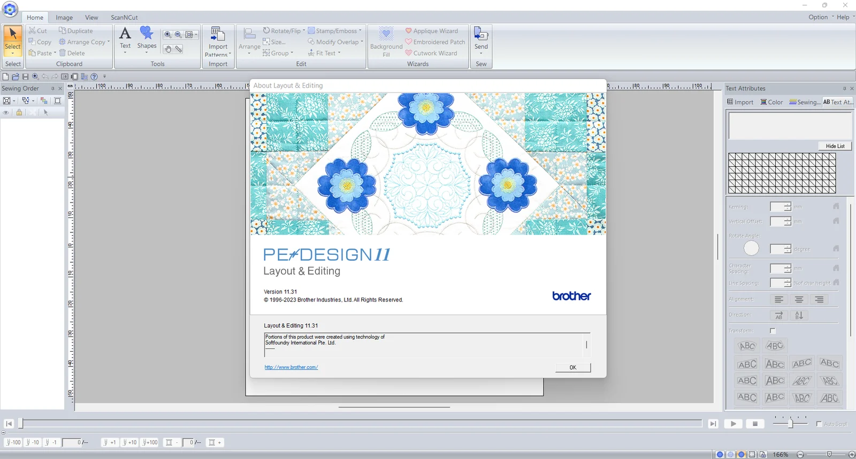Click the Hide List button

coord(835,146)
